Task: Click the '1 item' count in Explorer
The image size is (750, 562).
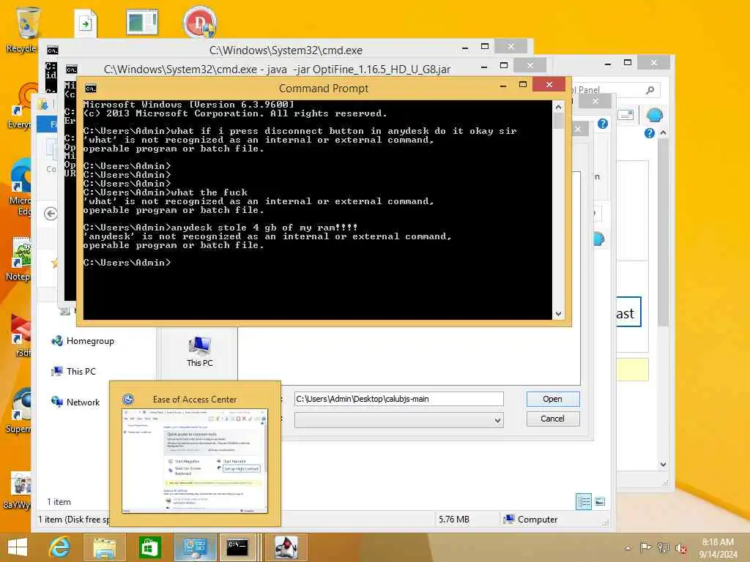Action: [x=59, y=502]
